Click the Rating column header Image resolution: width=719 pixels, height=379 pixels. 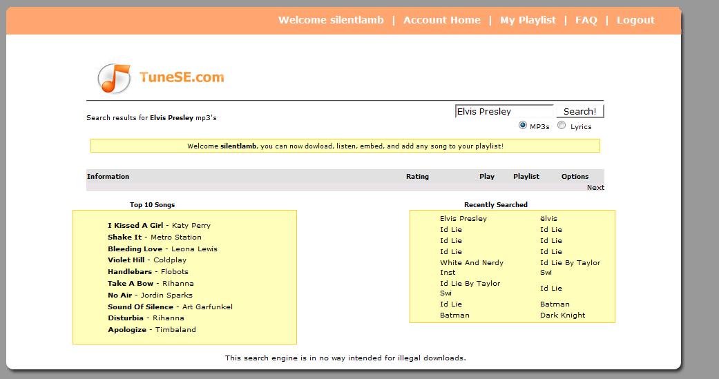417,177
